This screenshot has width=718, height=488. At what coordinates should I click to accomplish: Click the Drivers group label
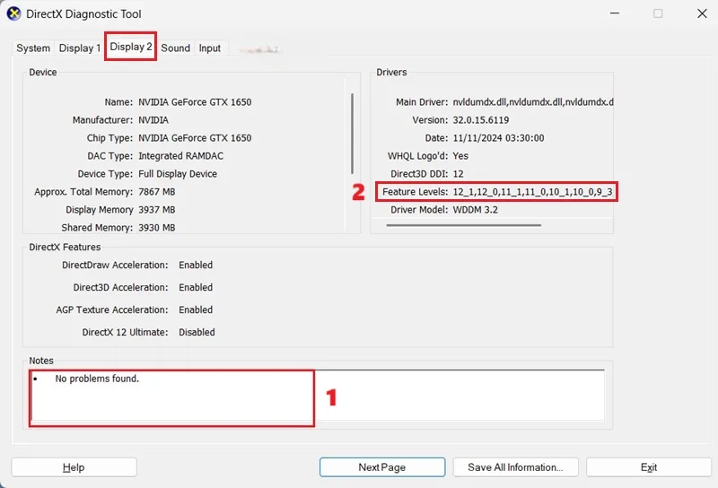pos(391,73)
